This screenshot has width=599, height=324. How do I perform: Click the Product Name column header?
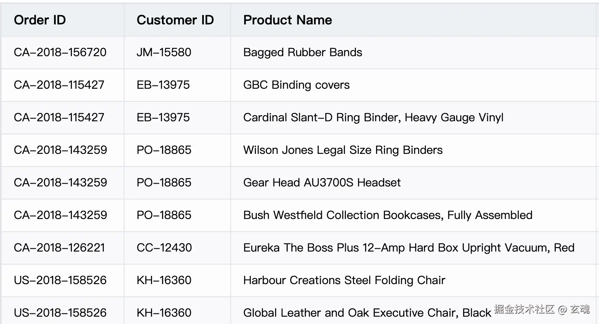click(287, 20)
